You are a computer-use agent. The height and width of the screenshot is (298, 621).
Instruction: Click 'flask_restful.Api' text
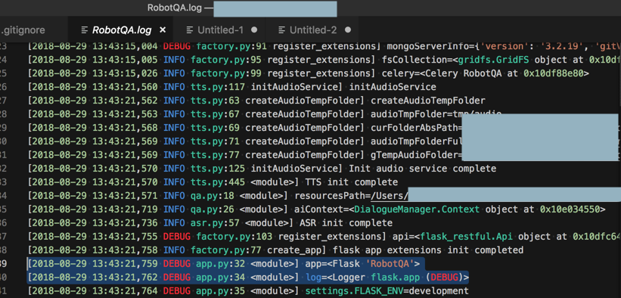466,237
